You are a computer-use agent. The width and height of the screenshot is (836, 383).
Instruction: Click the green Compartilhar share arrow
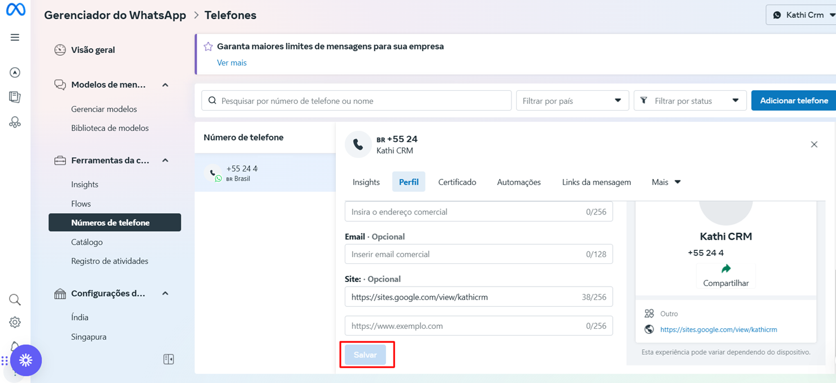pyautogui.click(x=726, y=269)
